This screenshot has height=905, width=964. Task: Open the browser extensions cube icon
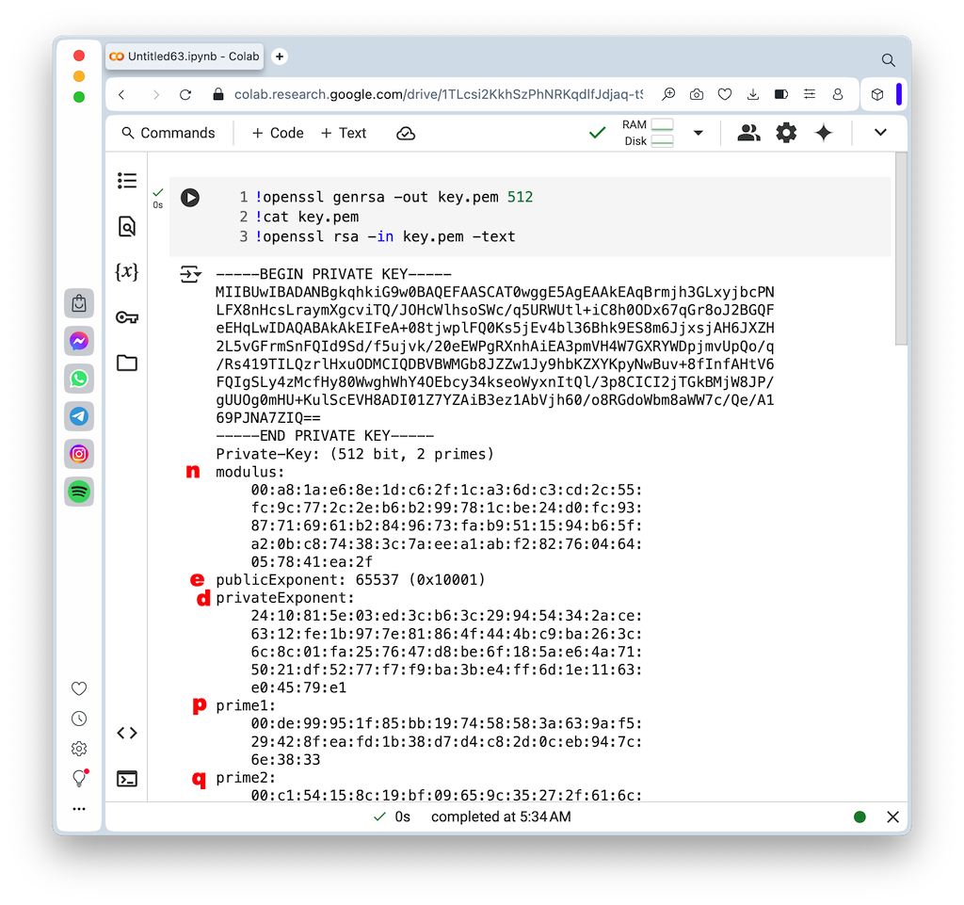(877, 95)
